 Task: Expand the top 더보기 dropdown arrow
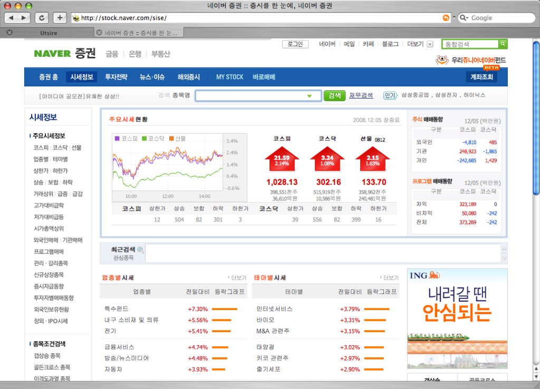click(x=430, y=44)
